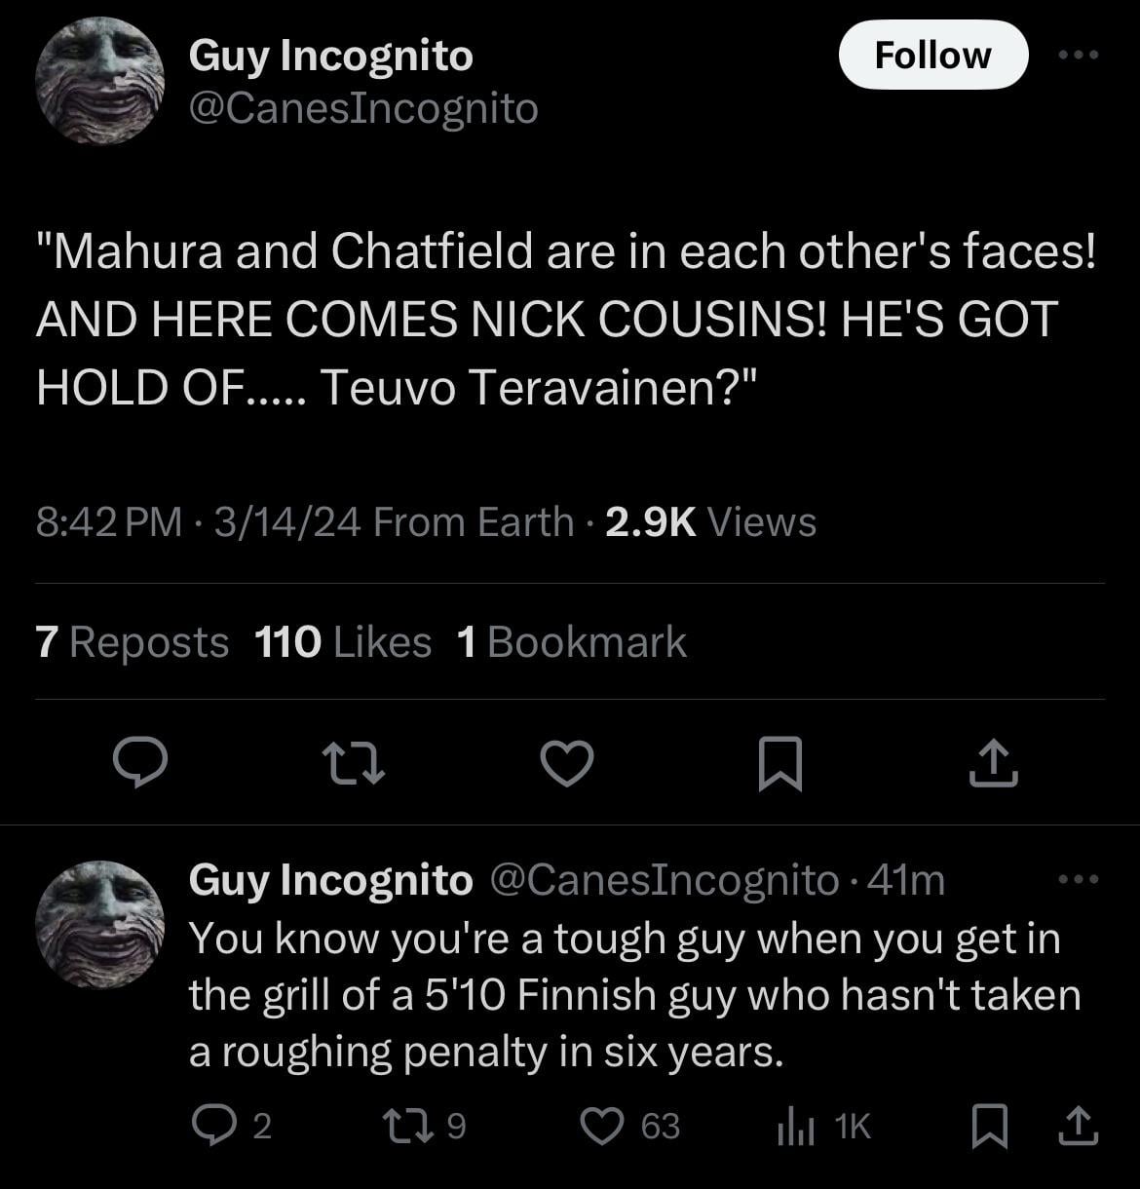Viewport: 1140px width, 1189px height.
Task: Reply to the main tweet via comment icon
Action: [139, 763]
